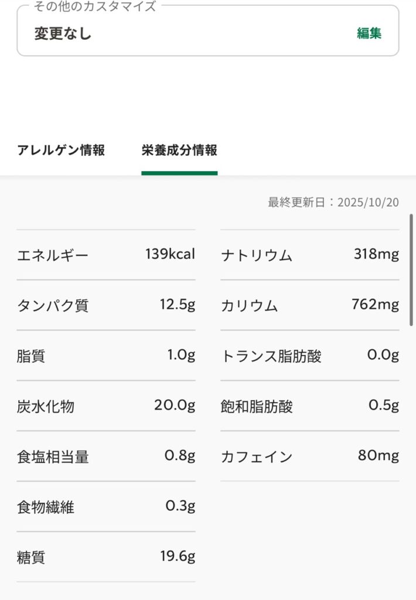Image resolution: width=416 pixels, height=600 pixels.
Task: Tap the 飽和脂肪酸 0.5g row
Action: [x=309, y=406]
